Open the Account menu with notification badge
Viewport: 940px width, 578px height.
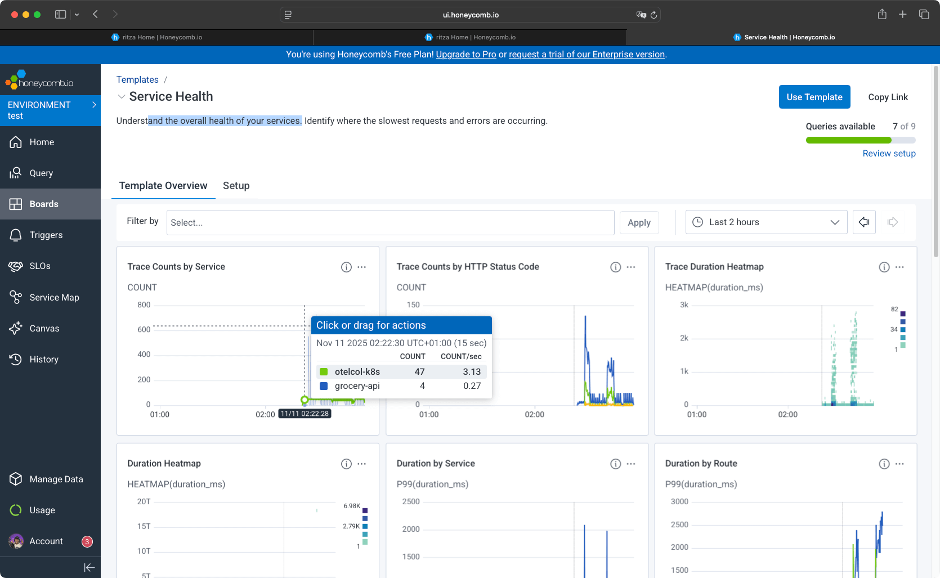coord(46,541)
